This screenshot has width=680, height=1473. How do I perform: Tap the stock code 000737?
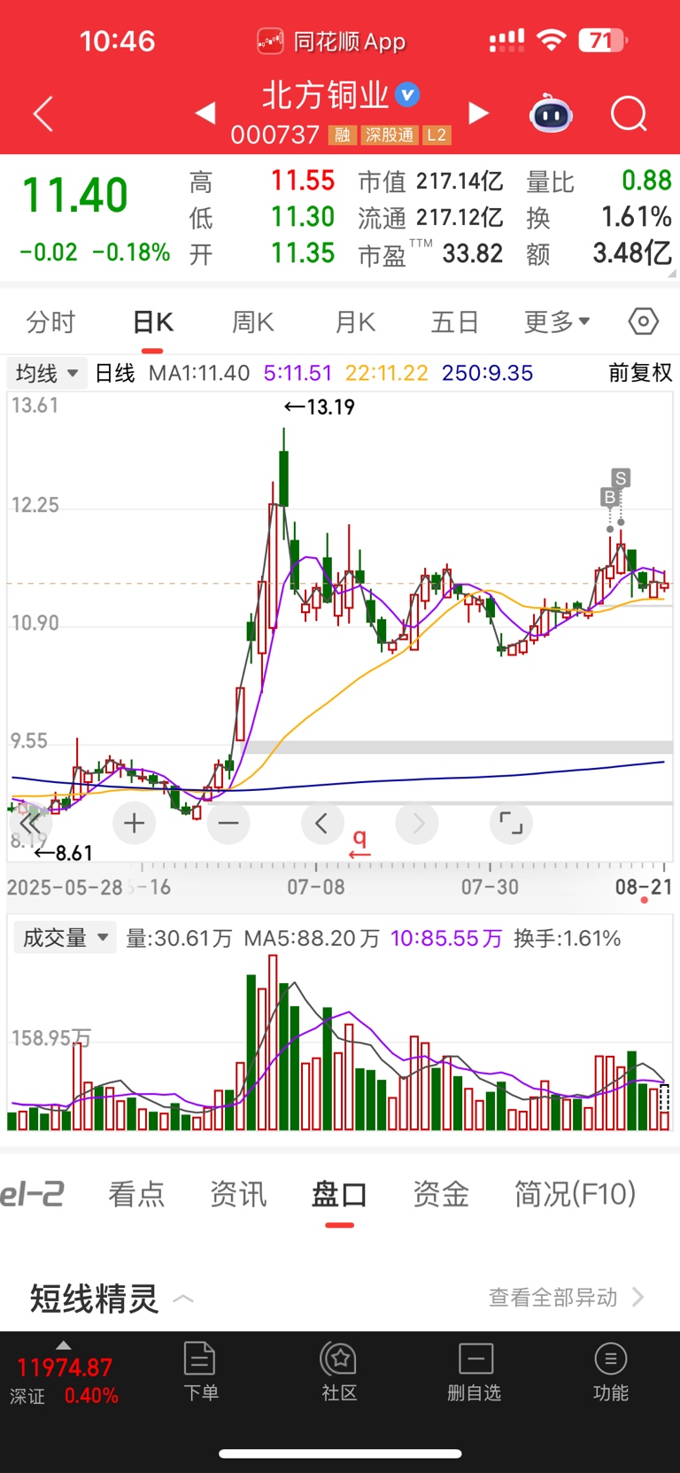click(274, 135)
